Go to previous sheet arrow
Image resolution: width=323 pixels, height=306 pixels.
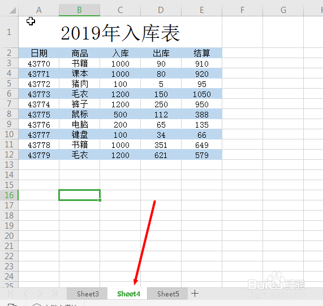pyautogui.click(x=25, y=294)
